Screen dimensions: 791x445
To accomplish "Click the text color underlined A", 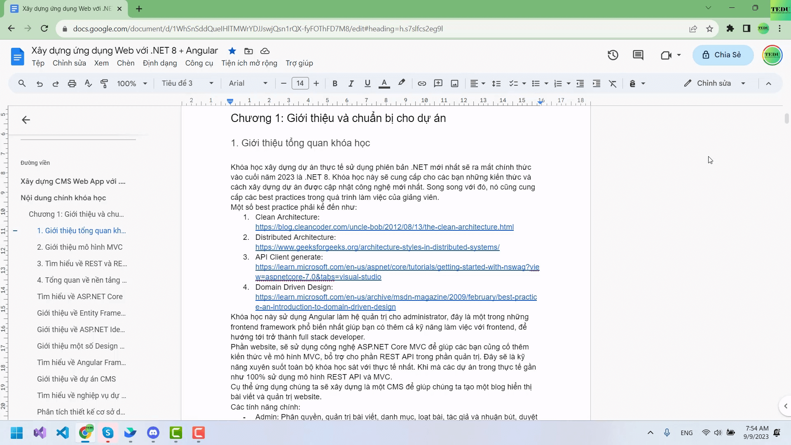I will (384, 84).
